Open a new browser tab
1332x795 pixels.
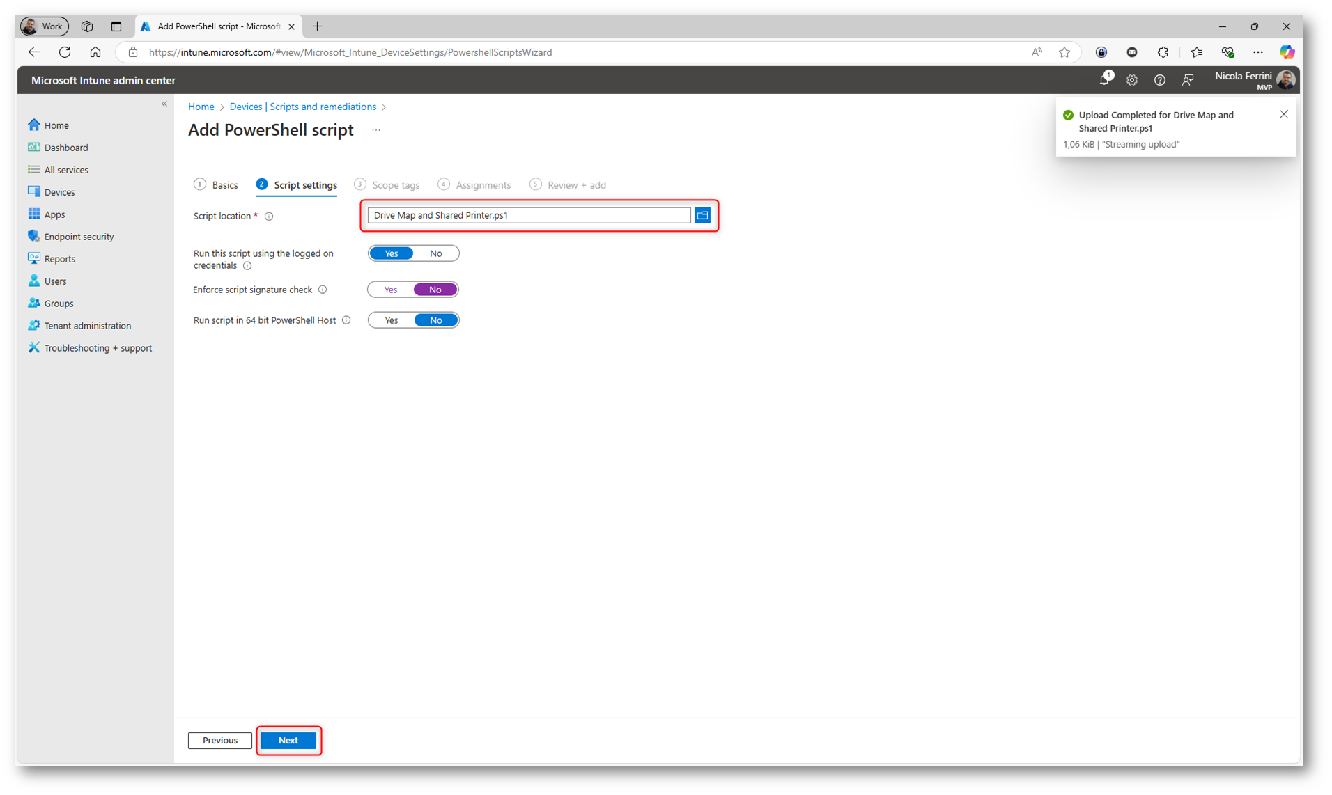[318, 26]
